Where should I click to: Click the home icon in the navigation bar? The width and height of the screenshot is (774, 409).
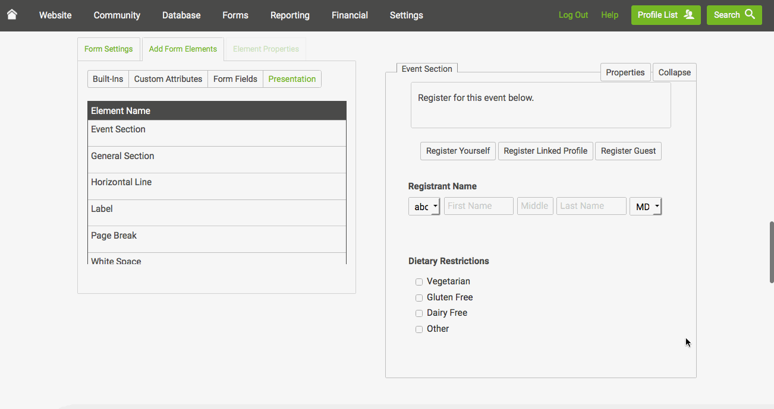[12, 15]
